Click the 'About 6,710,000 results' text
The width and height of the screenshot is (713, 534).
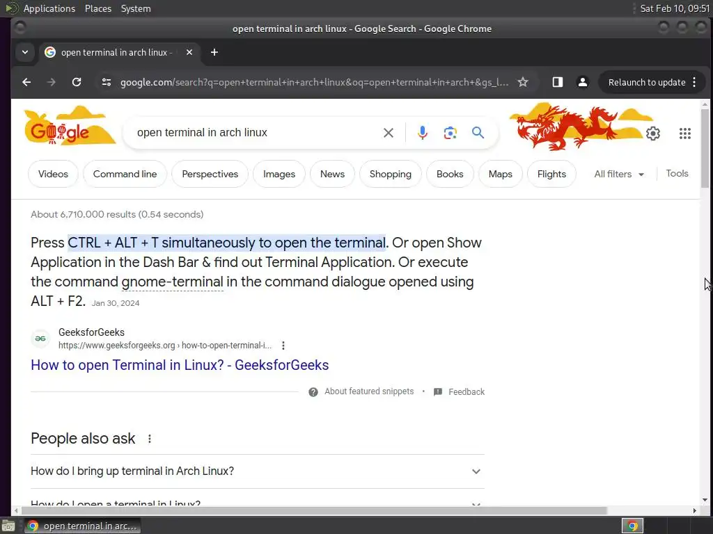click(x=117, y=214)
